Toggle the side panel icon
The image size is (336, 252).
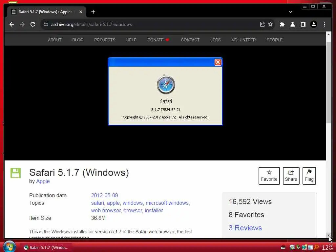click(303, 24)
